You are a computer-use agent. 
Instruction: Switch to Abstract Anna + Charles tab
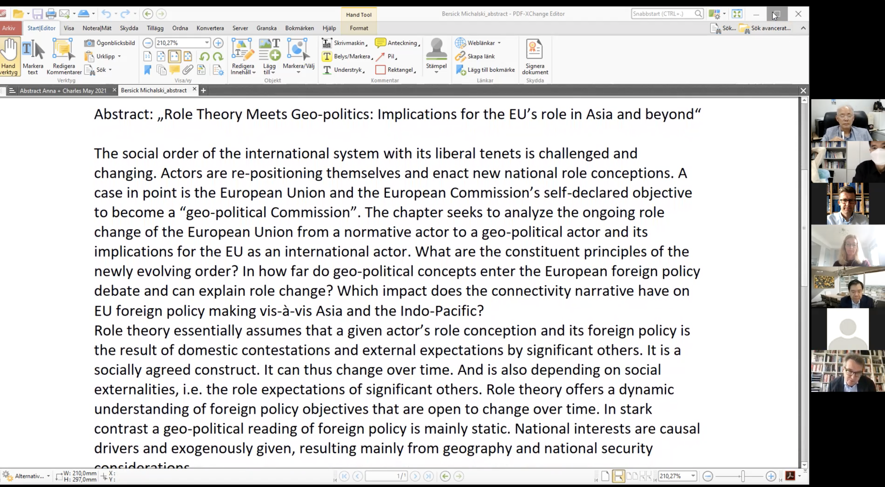[63, 91]
